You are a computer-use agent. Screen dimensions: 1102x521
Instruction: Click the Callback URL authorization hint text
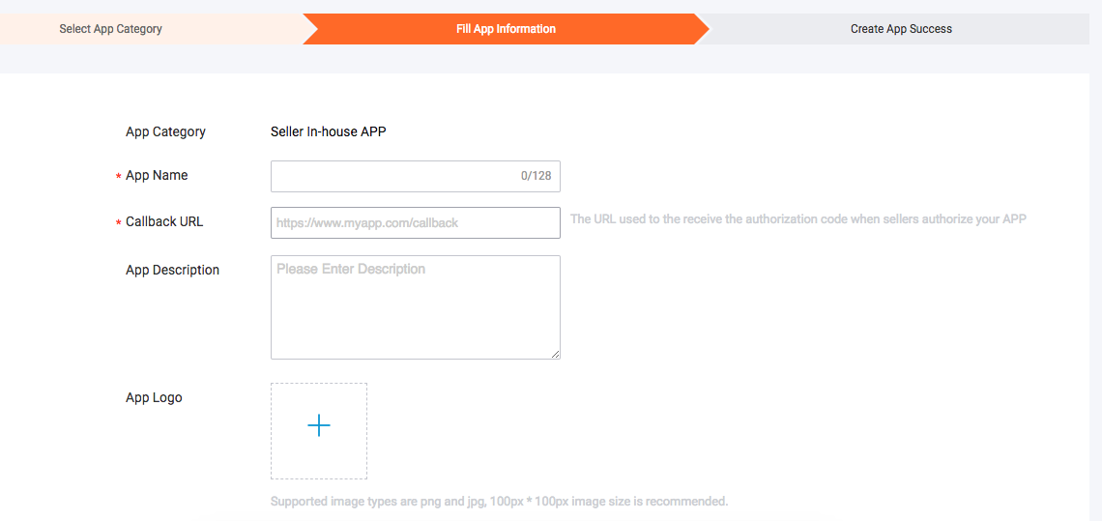tap(797, 219)
